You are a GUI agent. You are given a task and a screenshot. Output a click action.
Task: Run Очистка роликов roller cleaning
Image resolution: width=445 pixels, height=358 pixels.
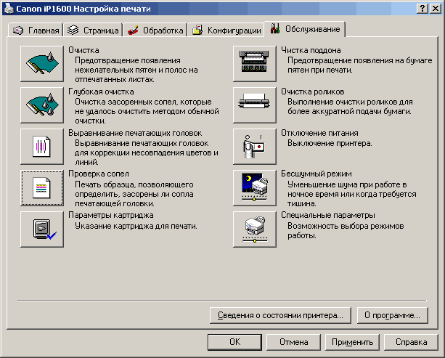click(255, 105)
